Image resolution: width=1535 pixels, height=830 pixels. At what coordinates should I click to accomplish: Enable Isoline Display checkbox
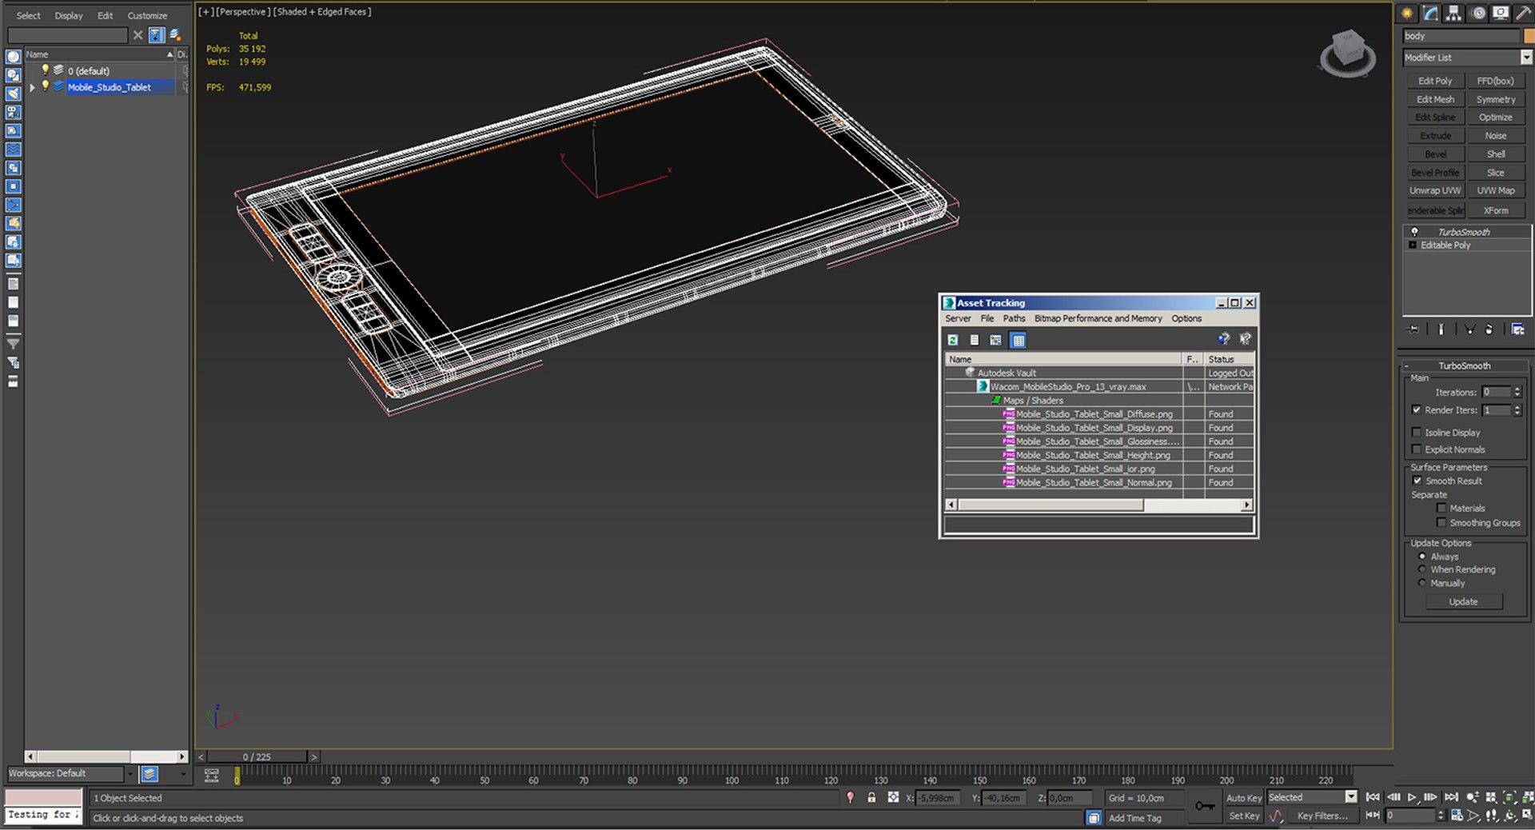1417,433
